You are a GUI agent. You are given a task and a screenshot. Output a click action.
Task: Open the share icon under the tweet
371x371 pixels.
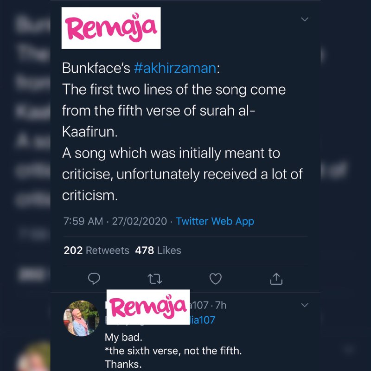point(276,278)
